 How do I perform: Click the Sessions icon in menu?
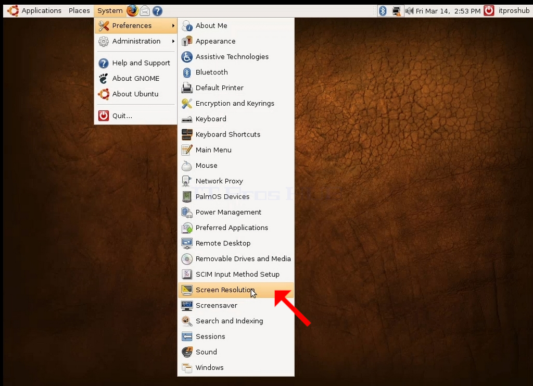click(x=187, y=337)
